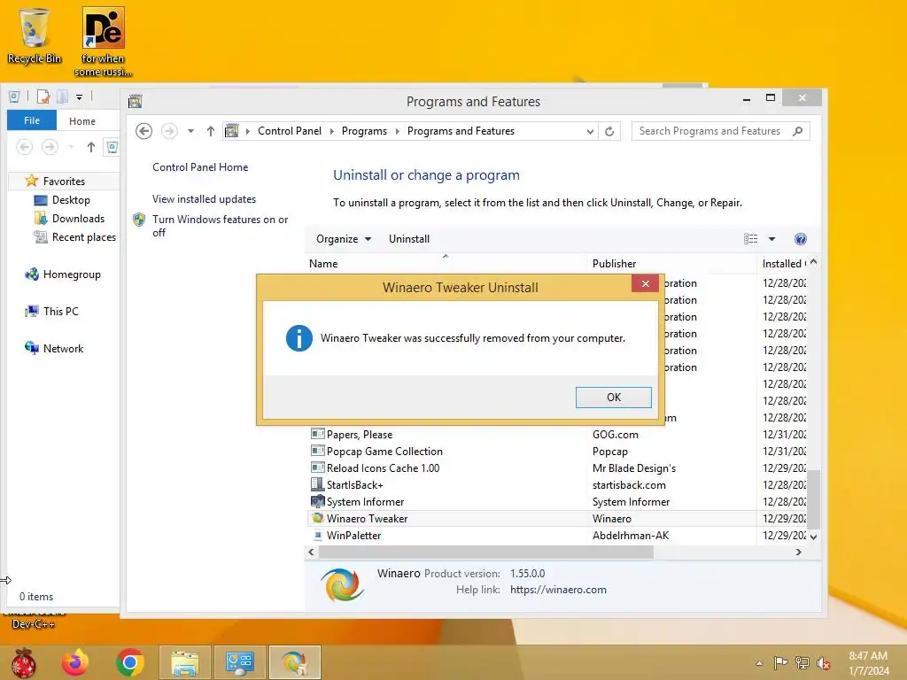Open recent locations dropdown in Programs and Features
The height and width of the screenshot is (680, 907).
pyautogui.click(x=190, y=131)
